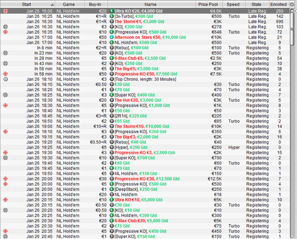
Task: Sort list by the Speed column header
Action: pyautogui.click(x=234, y=4)
